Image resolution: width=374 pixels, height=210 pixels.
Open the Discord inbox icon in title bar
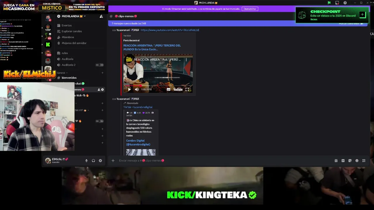click(337, 3)
